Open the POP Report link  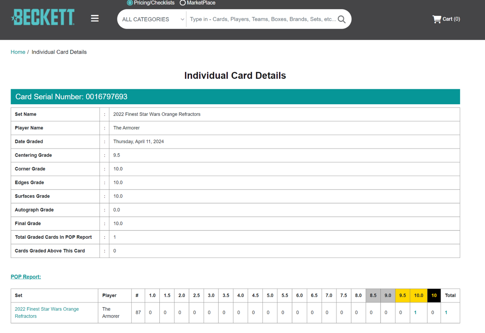pos(26,277)
